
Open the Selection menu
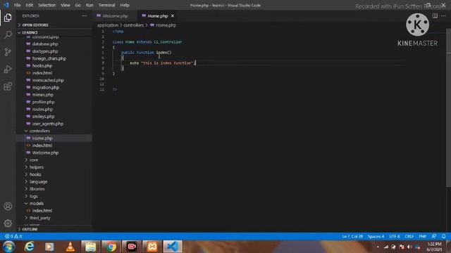pos(47,5)
